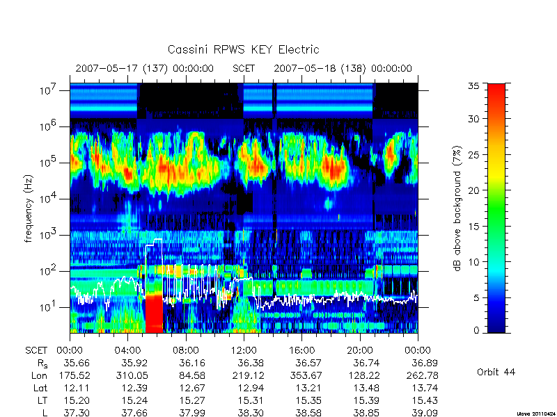This screenshot has width=557, height=417.
Task: Click the L value 39.09
Action: click(425, 413)
